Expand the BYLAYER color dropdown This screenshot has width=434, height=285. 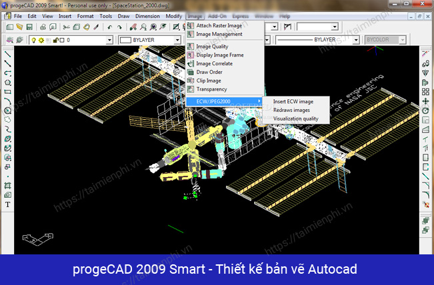click(177, 40)
